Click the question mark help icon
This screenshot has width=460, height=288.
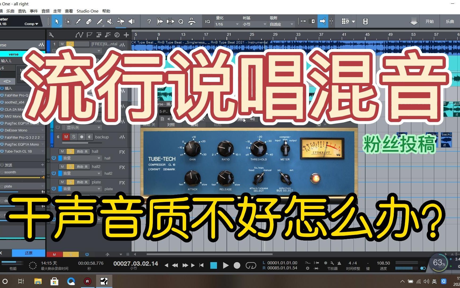[149, 22]
